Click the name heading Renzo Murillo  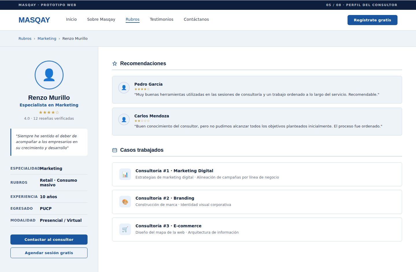pyautogui.click(x=49, y=97)
